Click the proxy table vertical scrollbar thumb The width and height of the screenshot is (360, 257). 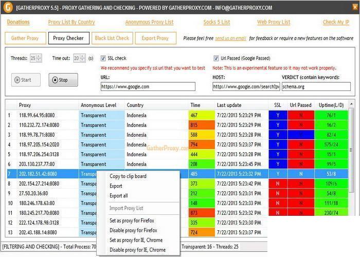pyautogui.click(x=351, y=150)
